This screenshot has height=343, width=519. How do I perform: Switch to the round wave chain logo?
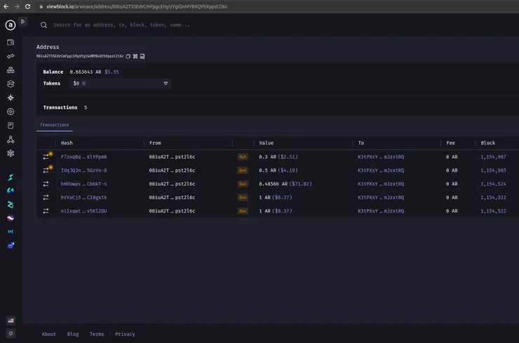coord(11,218)
